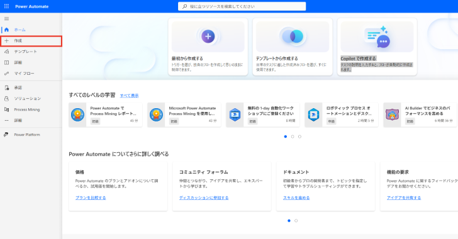Viewport: 458px width, 239px height.
Task: Click the ロボティック プロセス card icon
Action: coord(313,114)
